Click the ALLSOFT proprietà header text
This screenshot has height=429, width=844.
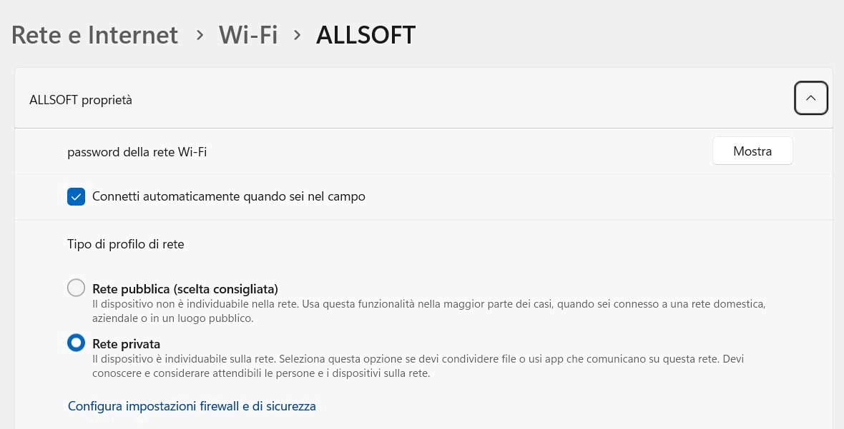click(81, 100)
